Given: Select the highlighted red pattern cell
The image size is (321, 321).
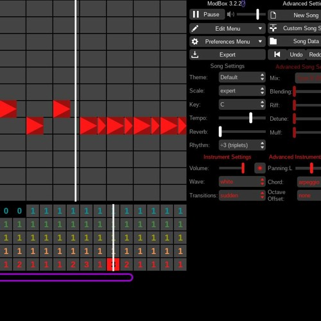Looking at the screenshot, I should (113, 265).
